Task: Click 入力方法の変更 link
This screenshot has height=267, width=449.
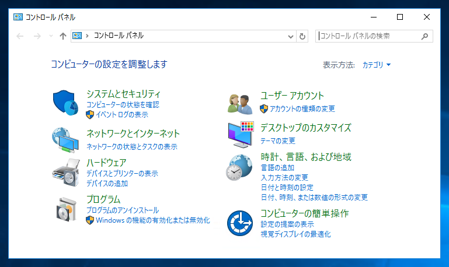Action: (284, 178)
